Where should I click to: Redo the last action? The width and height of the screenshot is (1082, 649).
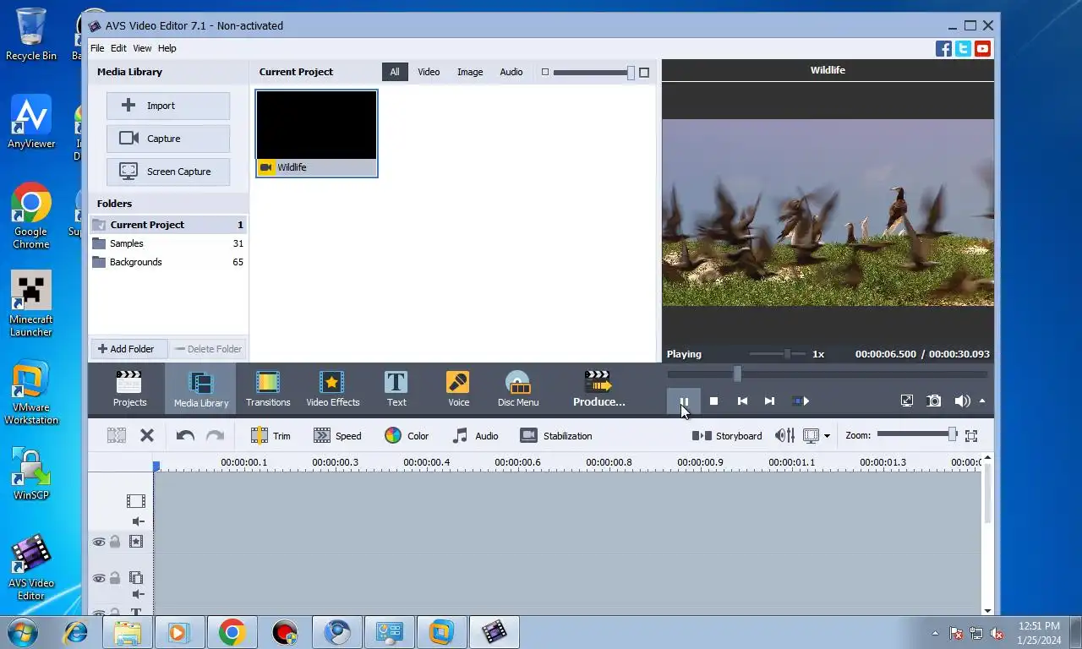pyautogui.click(x=216, y=436)
